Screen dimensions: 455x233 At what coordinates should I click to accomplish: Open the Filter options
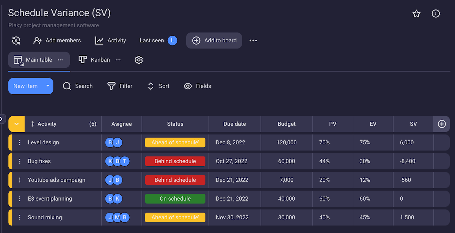(120, 86)
